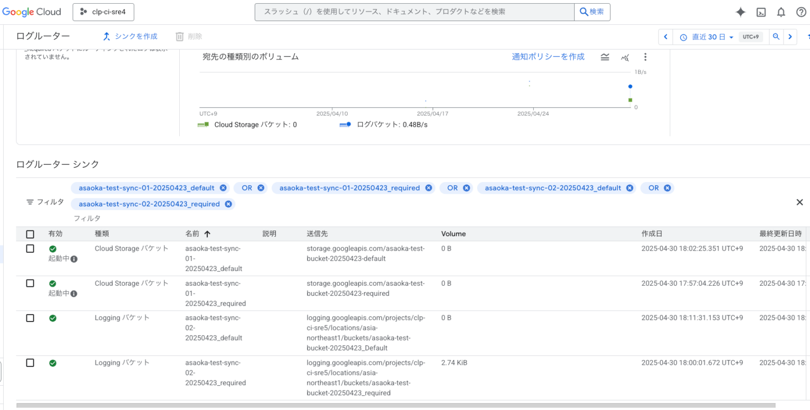The width and height of the screenshot is (810, 410).
Task: Open notifications bell
Action: pyautogui.click(x=781, y=12)
